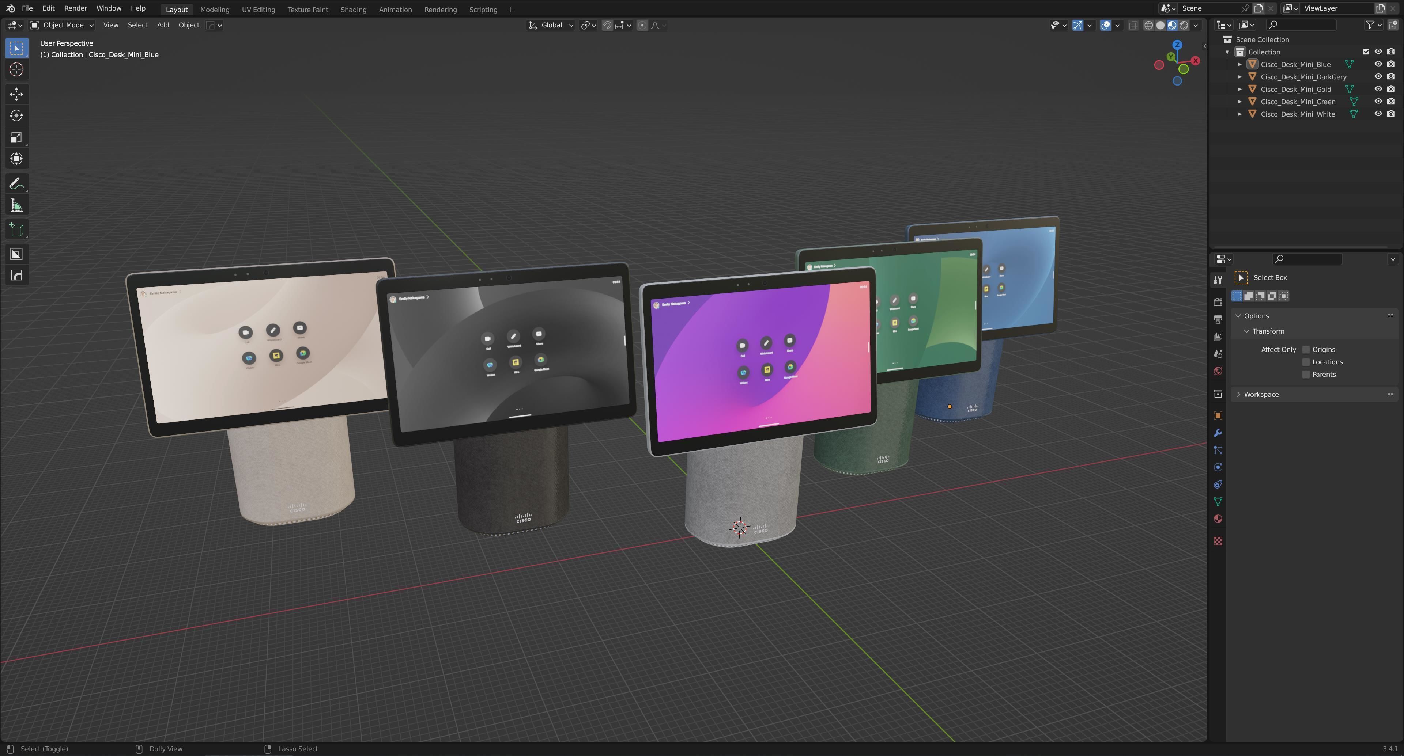Select the Measure tool
Viewport: 1404px width, 756px height.
(x=16, y=205)
